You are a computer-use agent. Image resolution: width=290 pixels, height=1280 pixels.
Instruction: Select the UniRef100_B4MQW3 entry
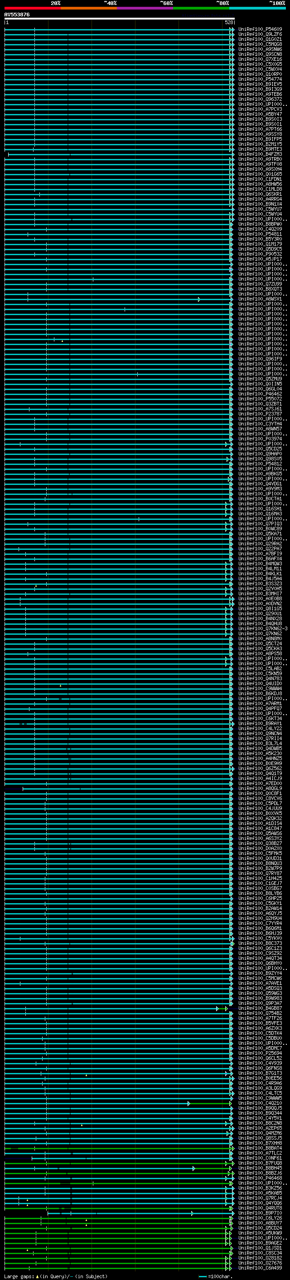[260, 563]
